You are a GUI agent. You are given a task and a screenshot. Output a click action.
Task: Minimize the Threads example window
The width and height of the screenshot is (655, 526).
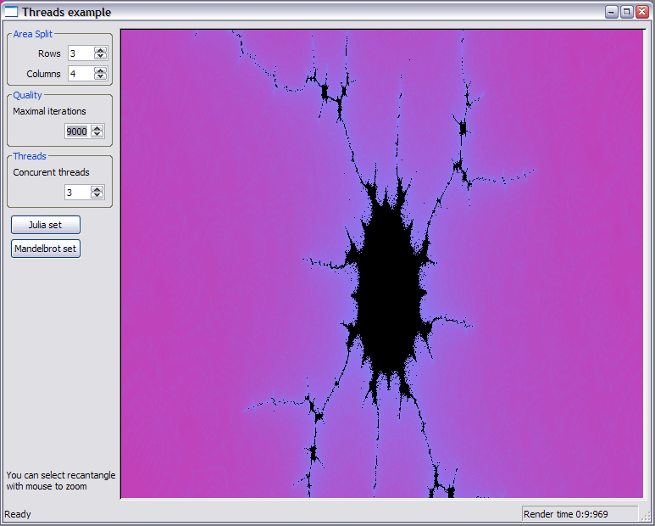(612, 12)
